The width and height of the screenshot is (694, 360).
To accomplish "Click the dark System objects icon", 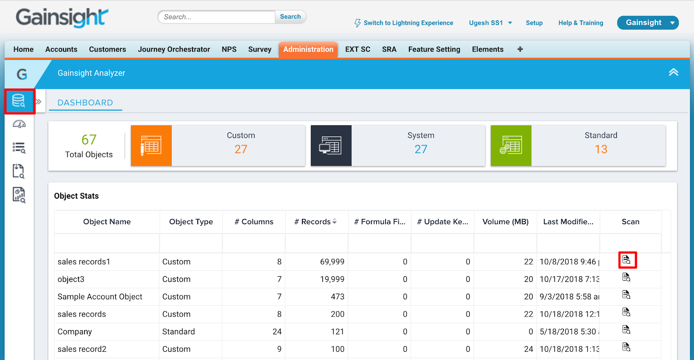I will [x=331, y=145].
